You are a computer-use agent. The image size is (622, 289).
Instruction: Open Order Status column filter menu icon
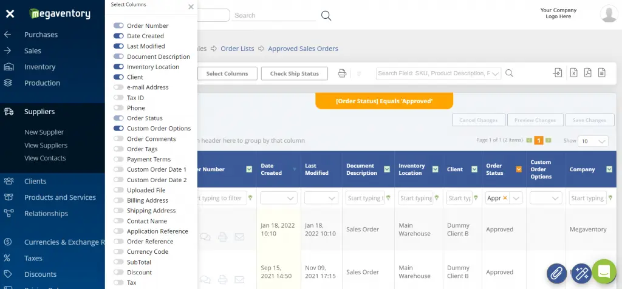(x=519, y=169)
